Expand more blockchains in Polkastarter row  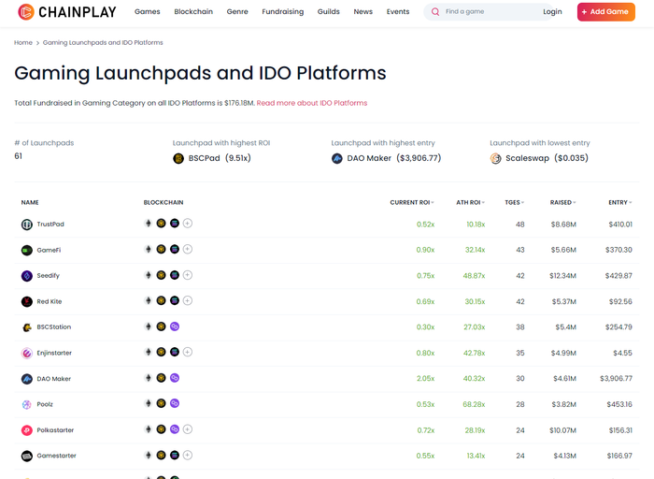click(188, 429)
